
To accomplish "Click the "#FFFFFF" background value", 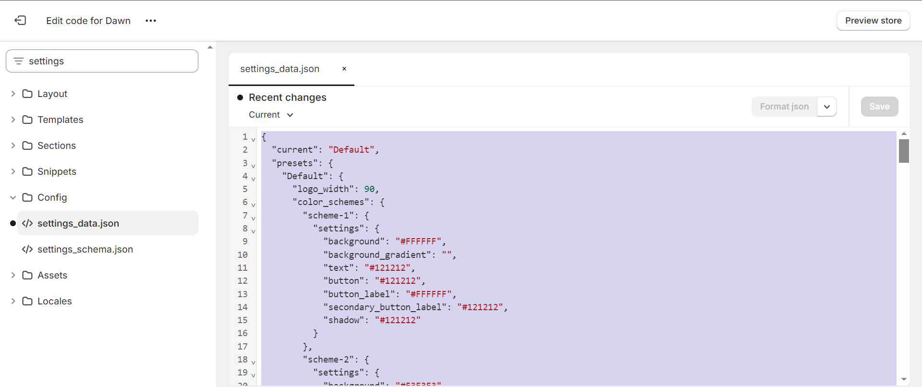I will (418, 242).
